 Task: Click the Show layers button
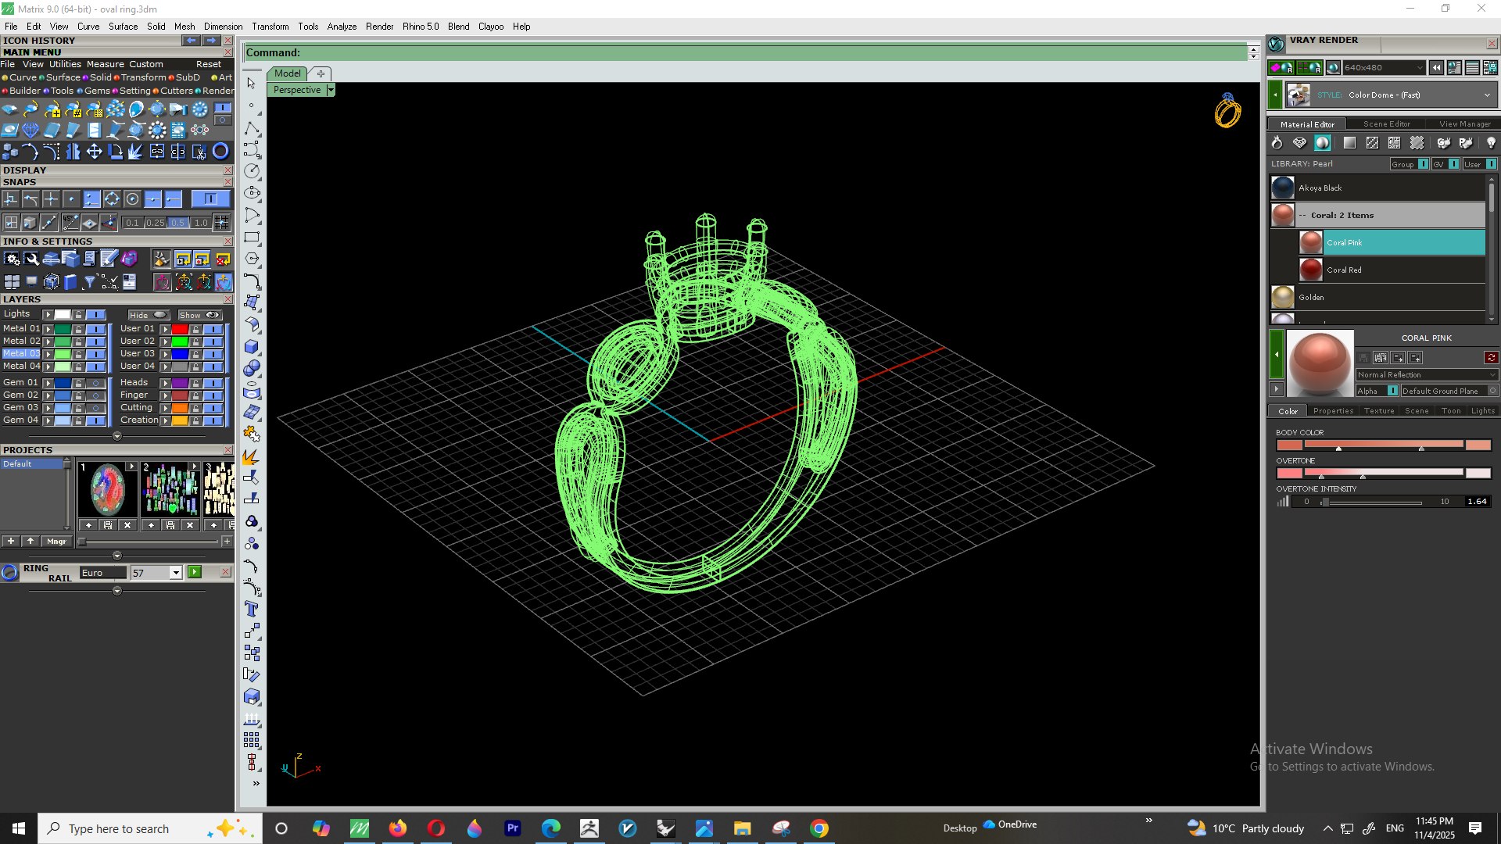[200, 315]
